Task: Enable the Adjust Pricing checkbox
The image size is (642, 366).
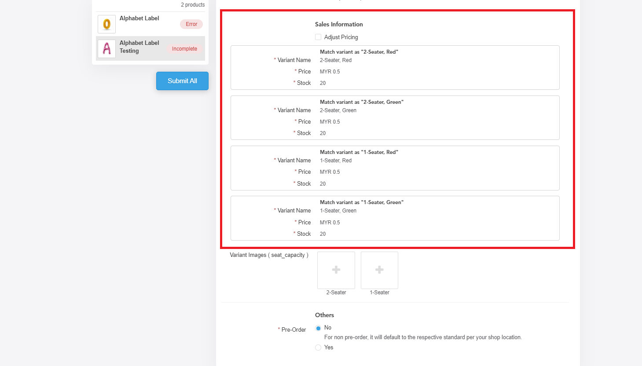Action: [318, 37]
